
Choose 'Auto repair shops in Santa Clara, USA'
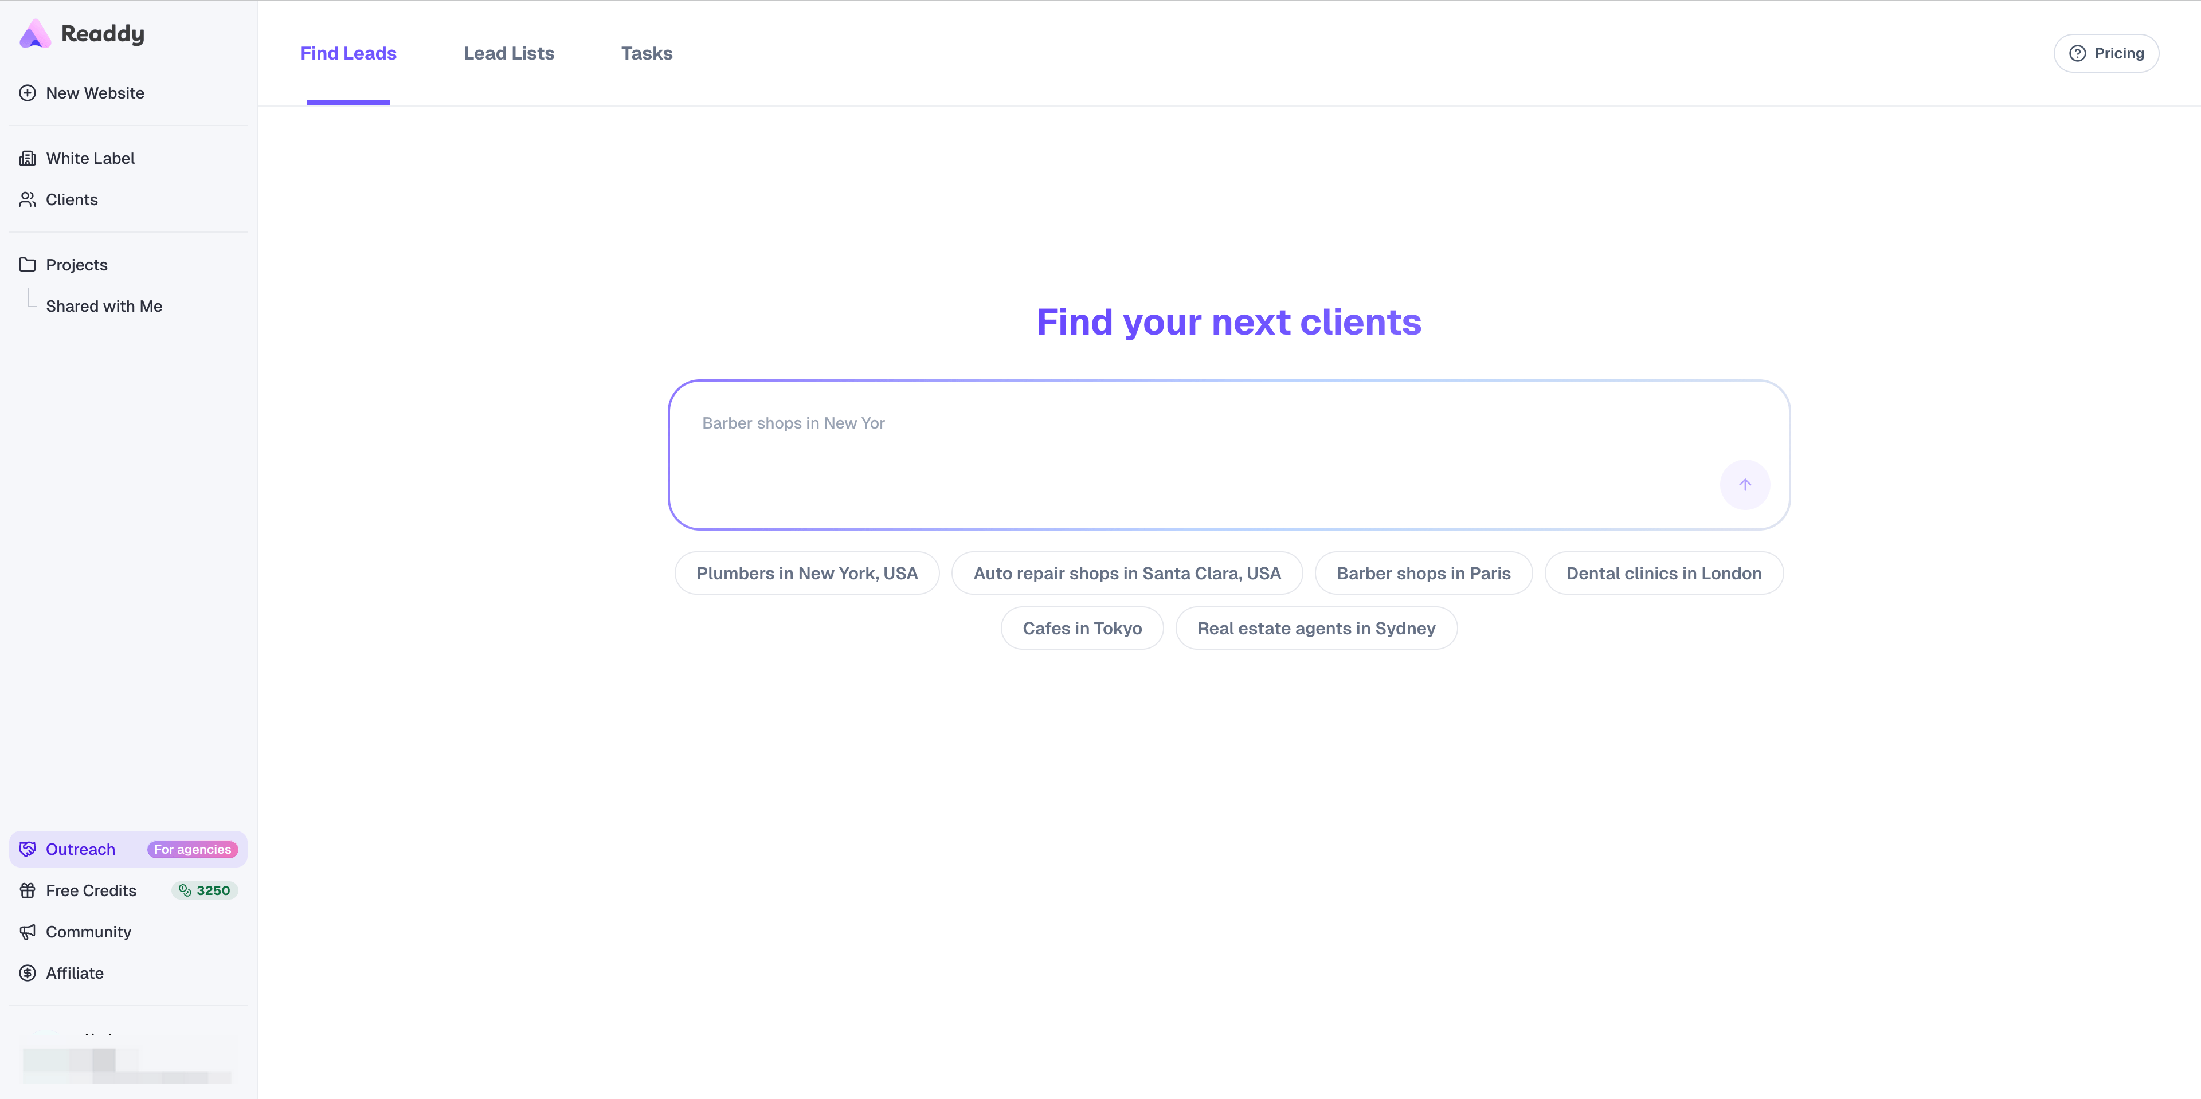(1127, 573)
